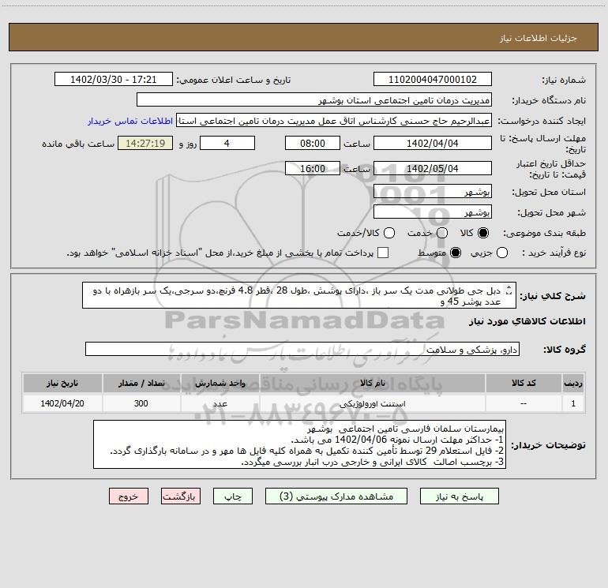Click the row number cell 1
The height and width of the screenshot is (588, 608).
(573, 403)
